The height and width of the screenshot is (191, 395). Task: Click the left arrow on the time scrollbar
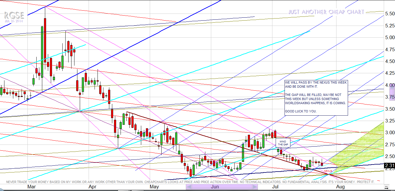pyautogui.click(x=188, y=187)
